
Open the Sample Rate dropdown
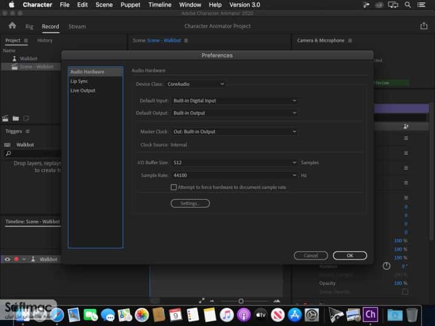click(x=234, y=176)
